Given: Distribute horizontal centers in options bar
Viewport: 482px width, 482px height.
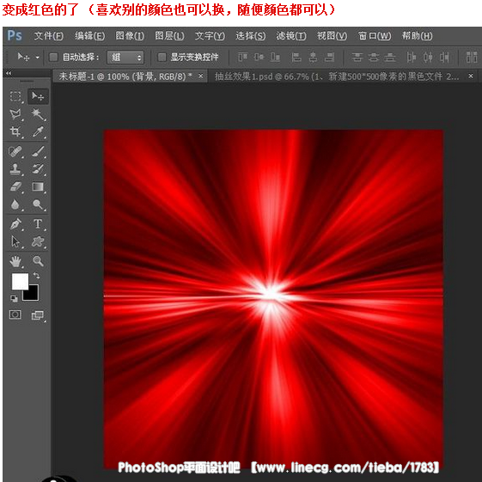Looking at the screenshot, I should 428,58.
